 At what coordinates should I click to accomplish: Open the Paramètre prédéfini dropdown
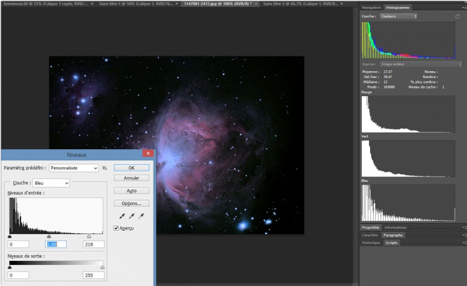[x=74, y=168]
